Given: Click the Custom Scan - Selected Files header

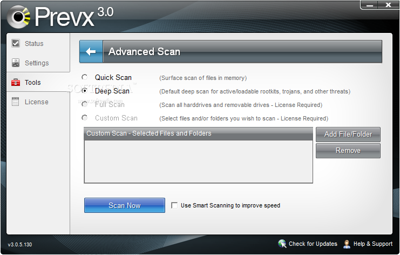Looking at the screenshot, I should click(x=199, y=133).
